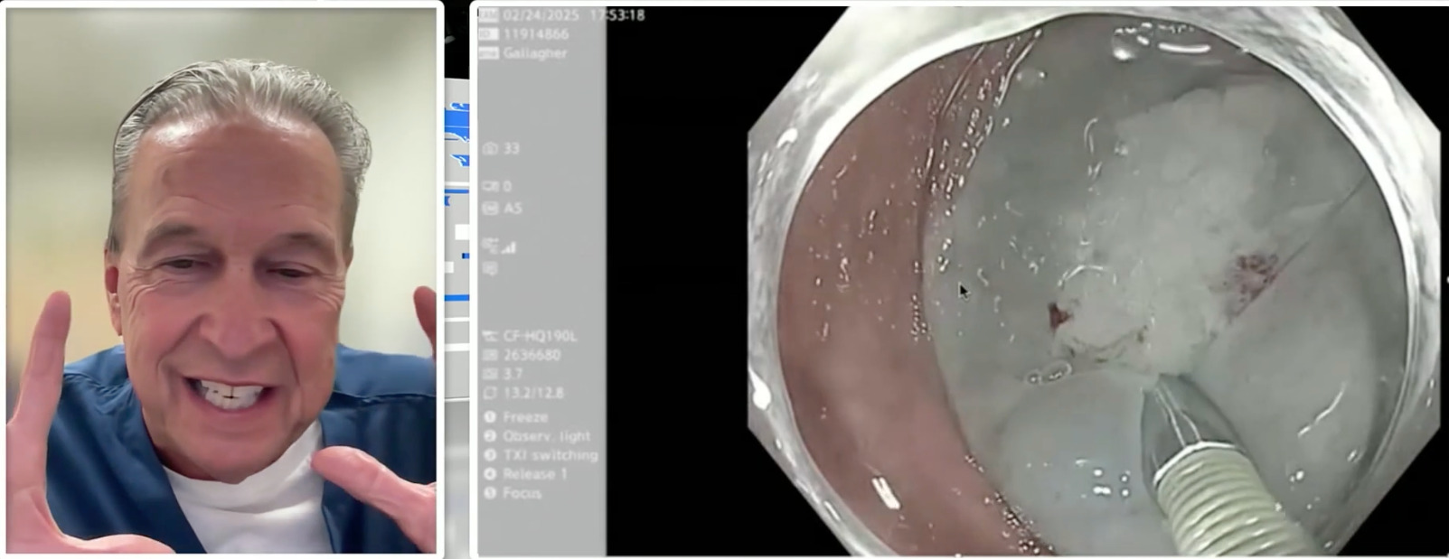
Task: Click the 2636680 serial number
Action: [x=532, y=355]
